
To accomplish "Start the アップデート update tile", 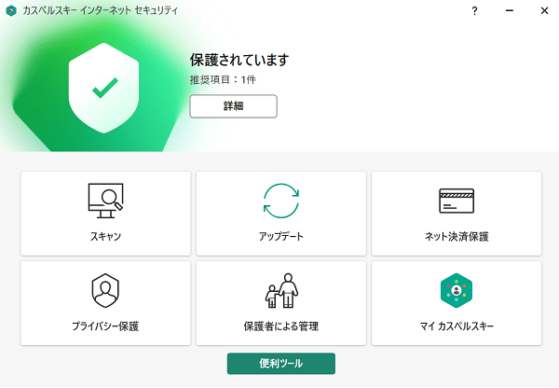I will 281,214.
